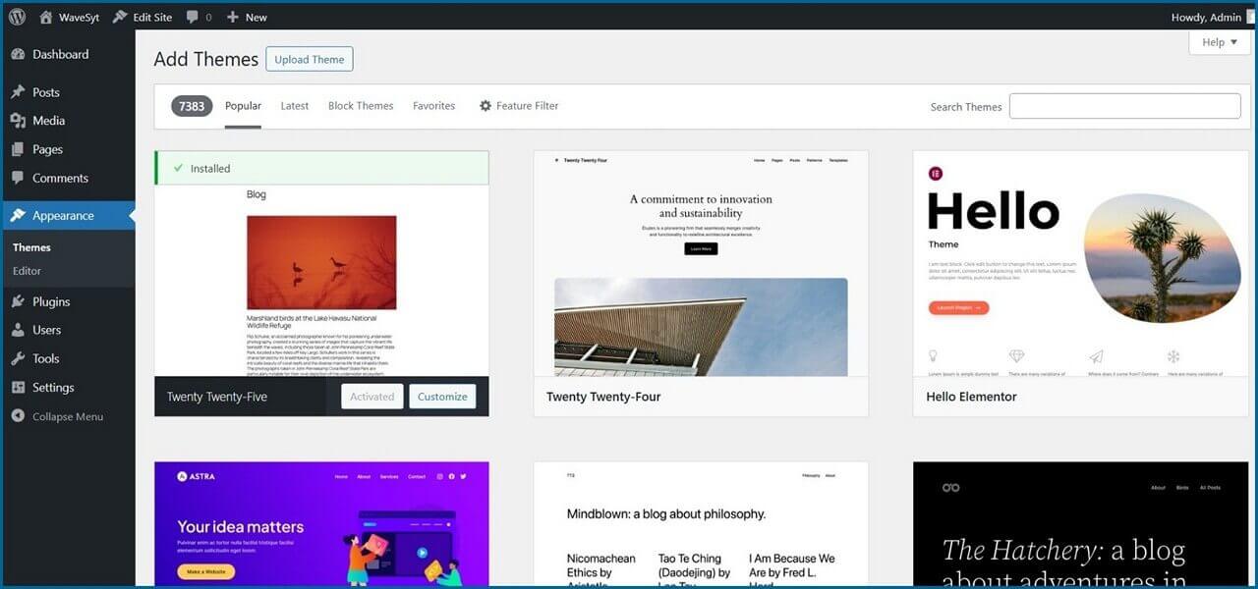Click the Media icon in sidebar
1258x589 pixels.
[x=18, y=121]
